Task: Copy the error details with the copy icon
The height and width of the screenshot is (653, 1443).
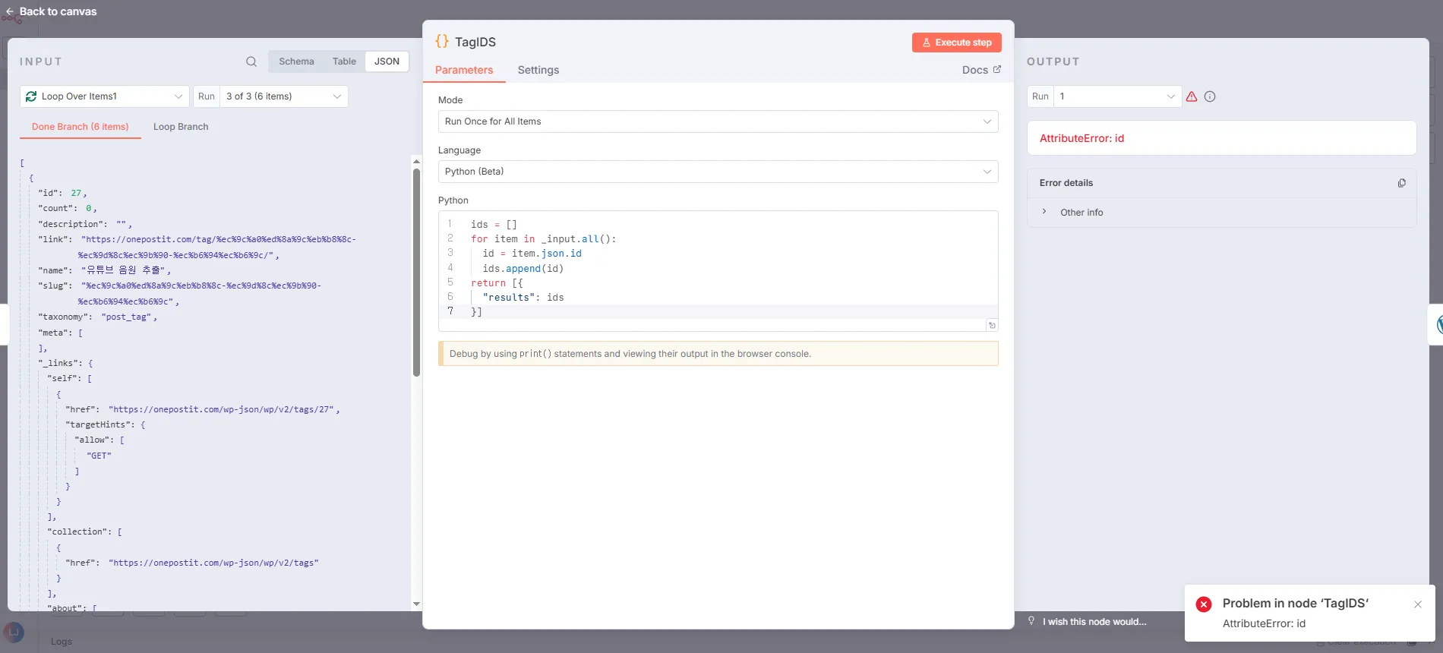Action: click(x=1402, y=183)
